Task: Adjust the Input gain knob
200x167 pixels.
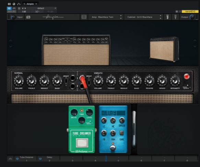Action: (13, 17)
